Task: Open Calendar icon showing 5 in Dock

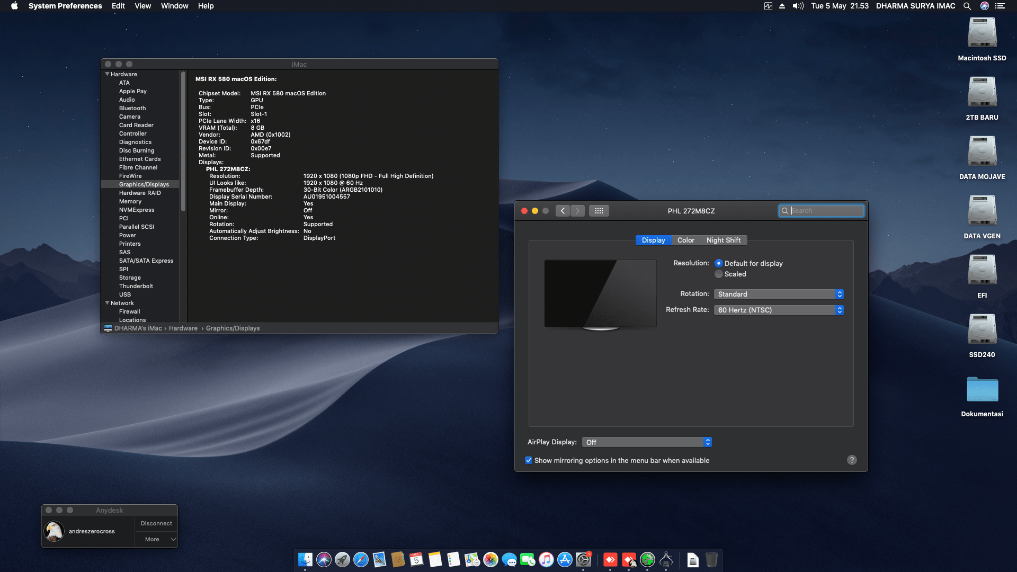Action: [416, 559]
